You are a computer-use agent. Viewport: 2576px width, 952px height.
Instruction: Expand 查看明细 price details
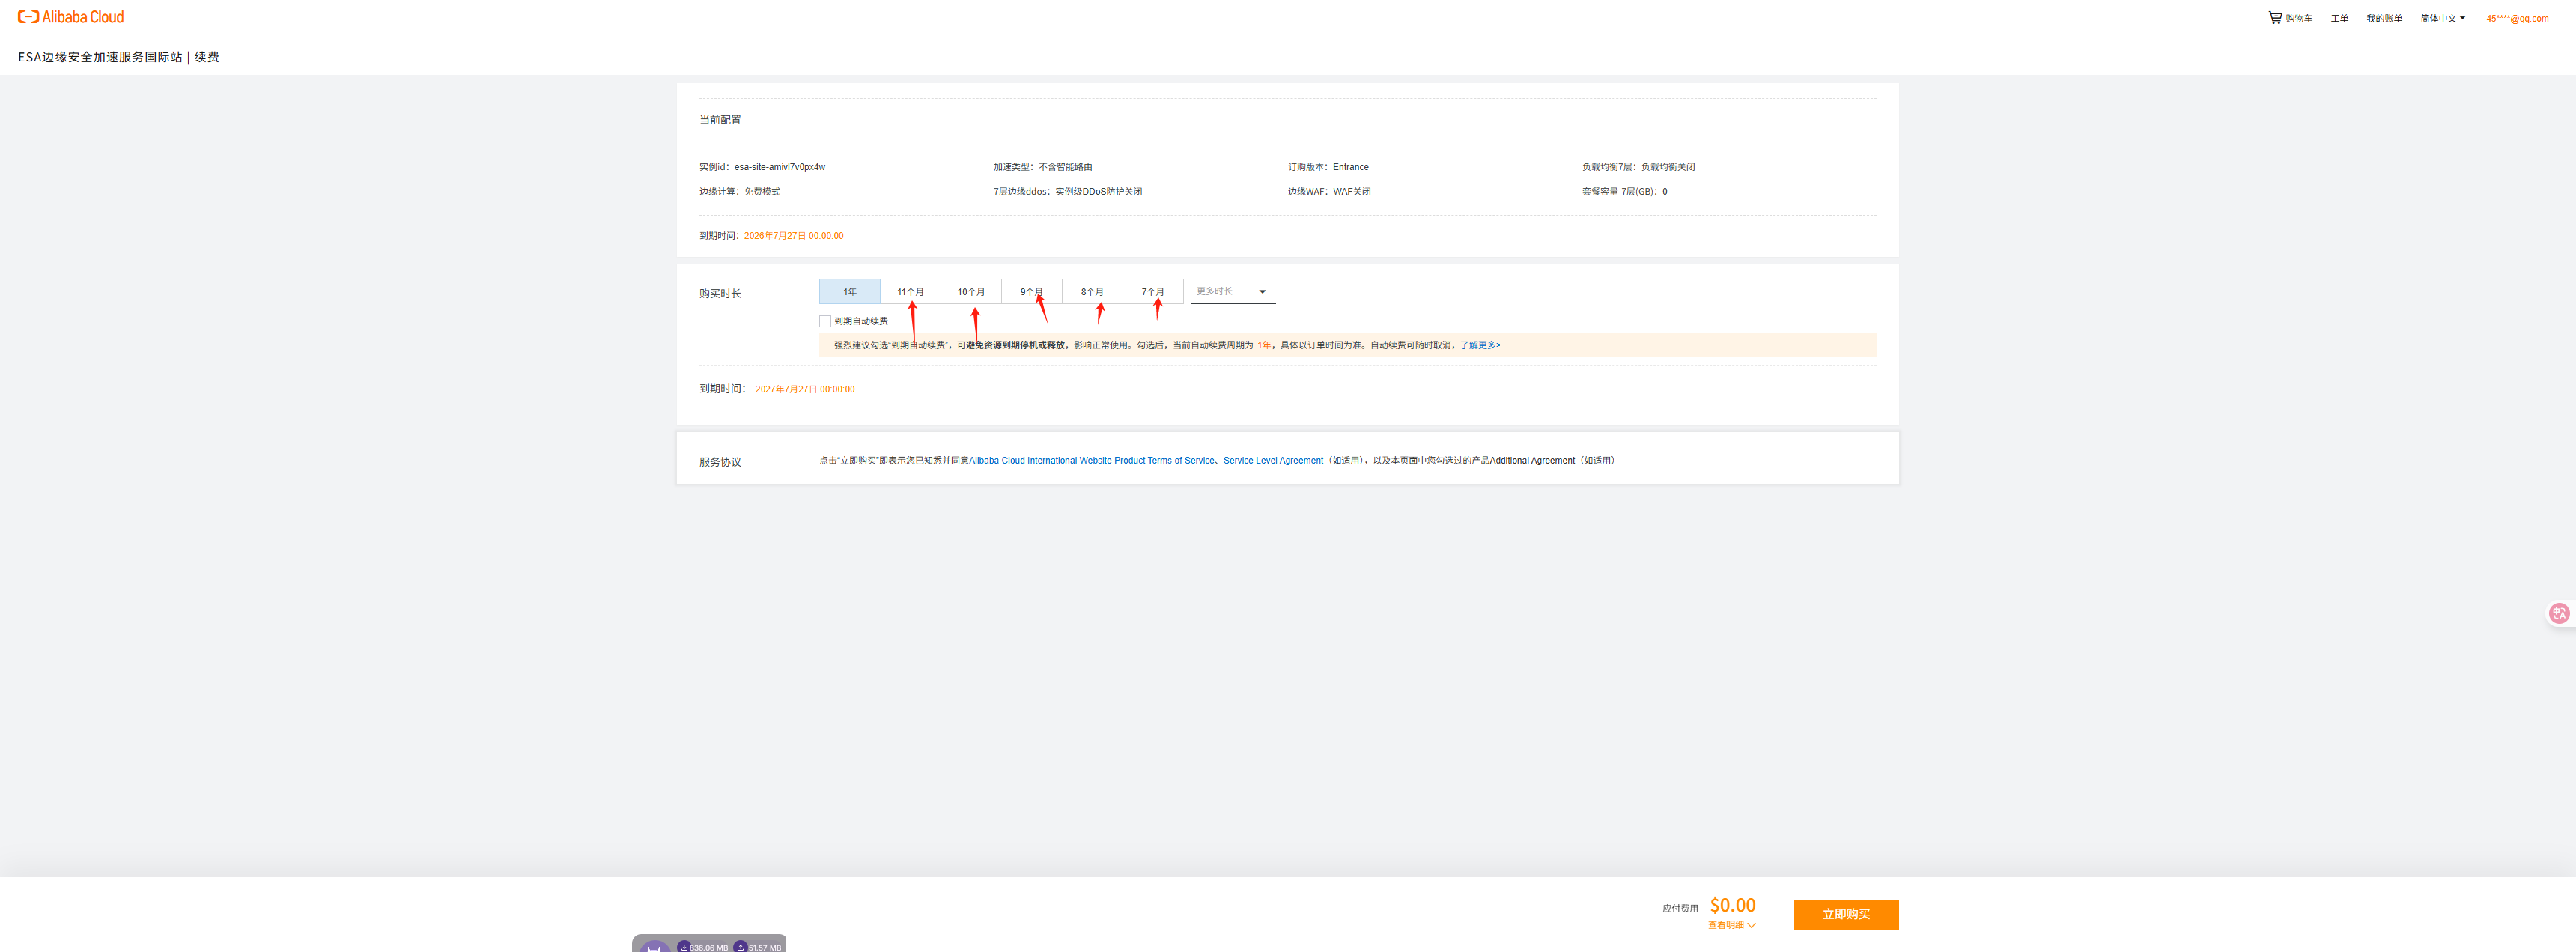point(1731,925)
